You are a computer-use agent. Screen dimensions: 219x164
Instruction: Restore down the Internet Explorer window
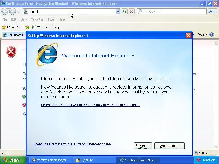[x=209, y=4]
